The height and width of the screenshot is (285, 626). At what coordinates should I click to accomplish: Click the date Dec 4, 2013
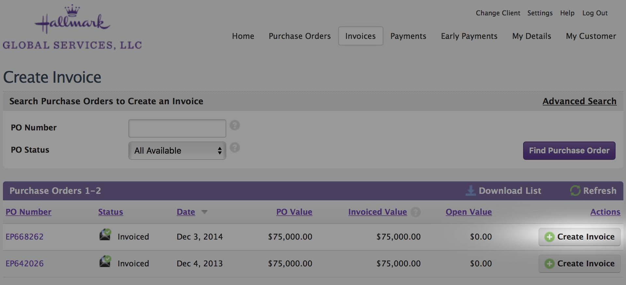pyautogui.click(x=200, y=264)
